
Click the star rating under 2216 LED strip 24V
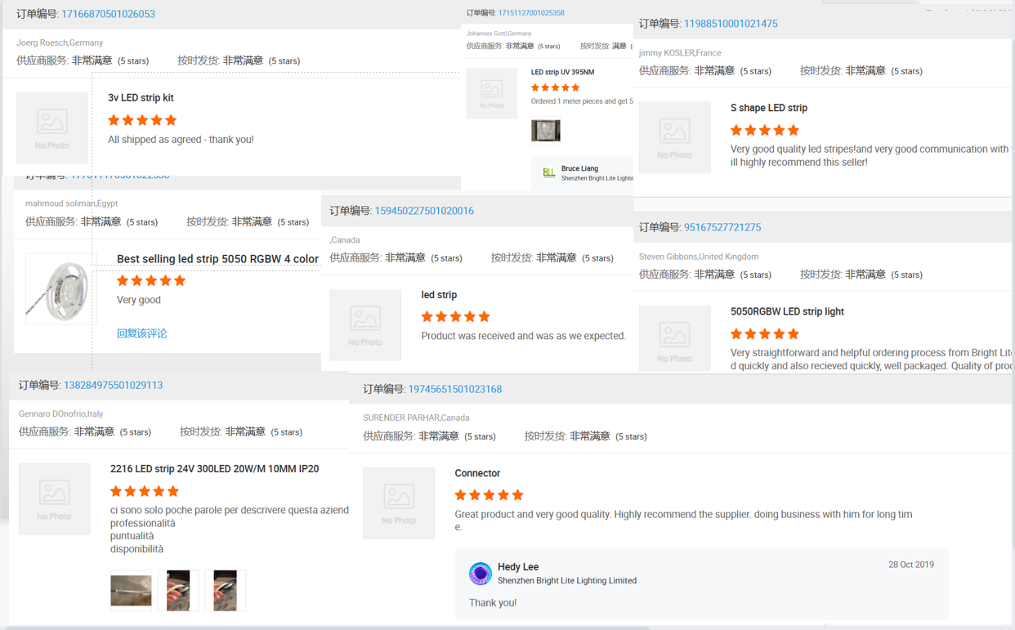145,491
